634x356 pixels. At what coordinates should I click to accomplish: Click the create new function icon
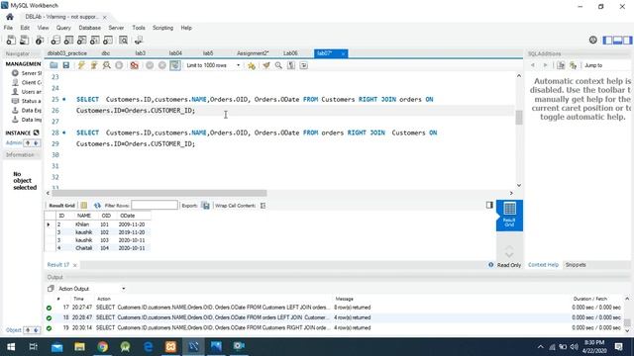108,40
